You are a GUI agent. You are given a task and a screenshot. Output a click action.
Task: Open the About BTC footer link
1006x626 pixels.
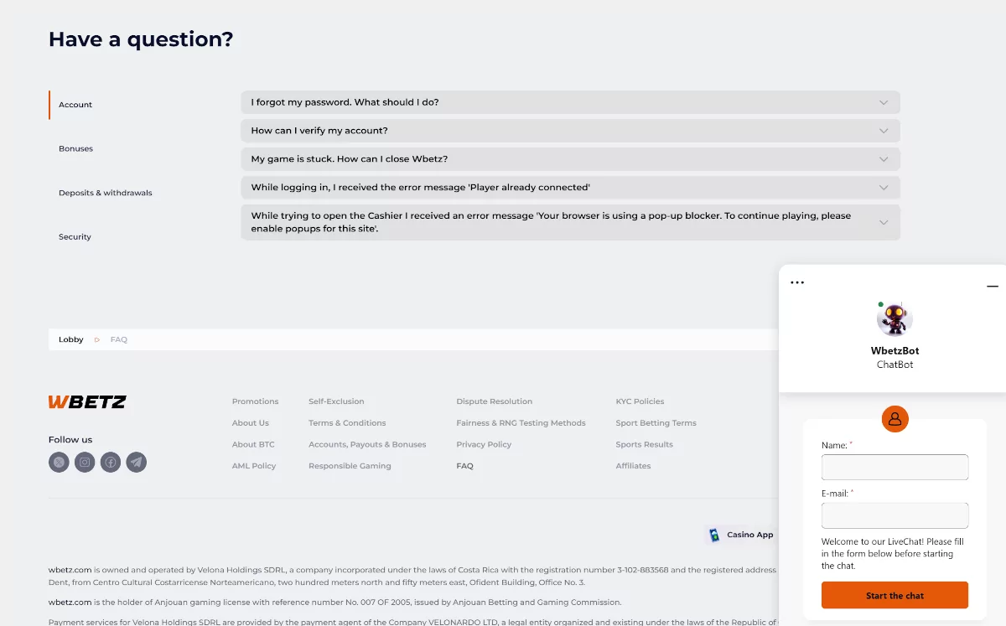coord(253,445)
